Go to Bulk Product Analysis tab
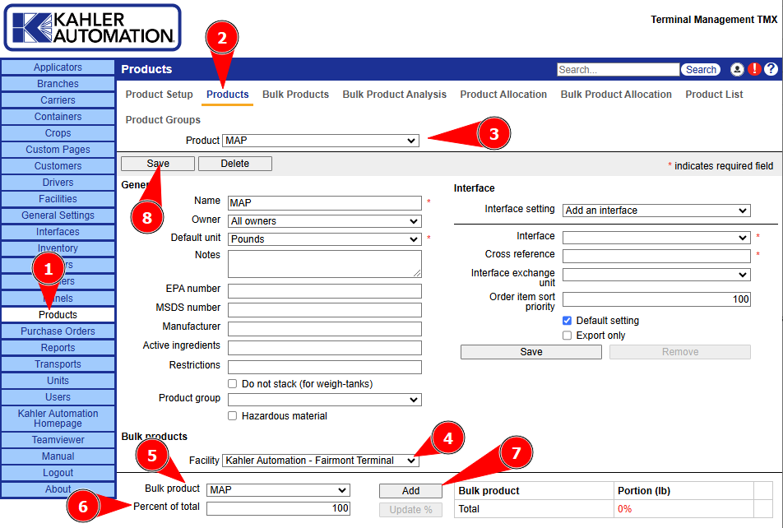The width and height of the screenshot is (783, 528). pyautogui.click(x=395, y=95)
